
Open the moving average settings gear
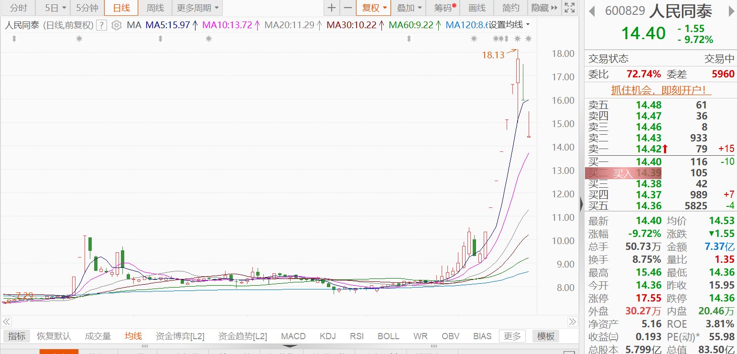click(x=116, y=25)
